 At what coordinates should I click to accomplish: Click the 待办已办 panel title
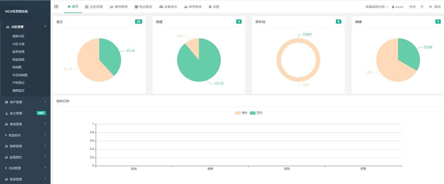pos(63,101)
